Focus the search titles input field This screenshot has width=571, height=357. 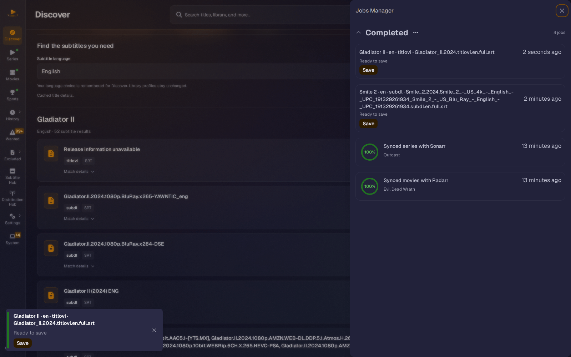(x=260, y=15)
